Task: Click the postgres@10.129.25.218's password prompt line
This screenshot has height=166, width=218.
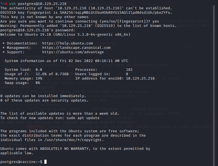Action: pos(37,30)
